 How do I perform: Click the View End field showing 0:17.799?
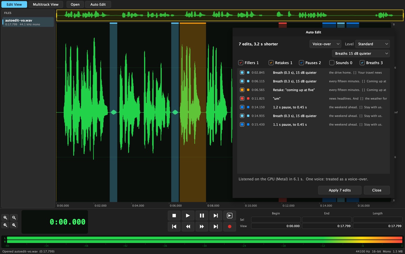coord(327,226)
